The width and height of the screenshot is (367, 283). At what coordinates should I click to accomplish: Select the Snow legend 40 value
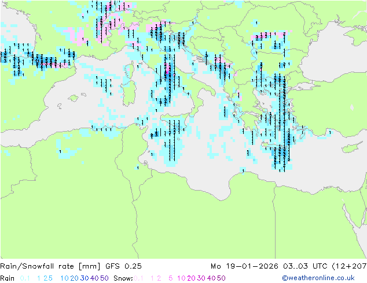point(211,278)
